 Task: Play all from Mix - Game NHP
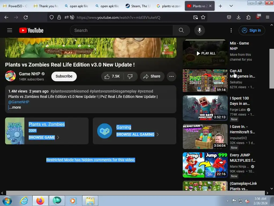pyautogui.click(x=206, y=53)
